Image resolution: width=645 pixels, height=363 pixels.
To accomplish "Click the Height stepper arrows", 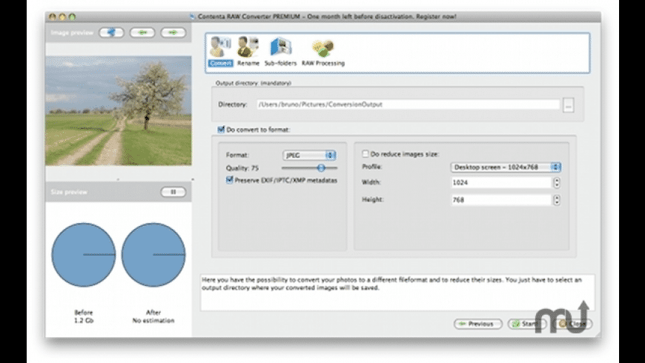I will [557, 200].
